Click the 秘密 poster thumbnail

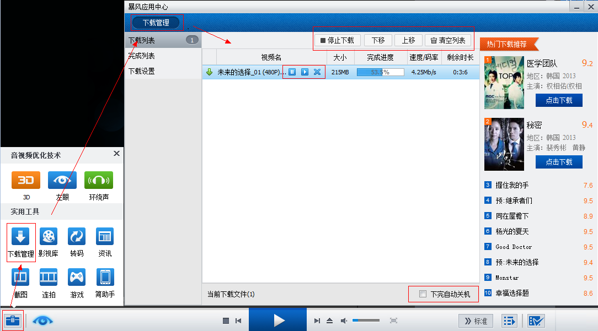click(504, 144)
